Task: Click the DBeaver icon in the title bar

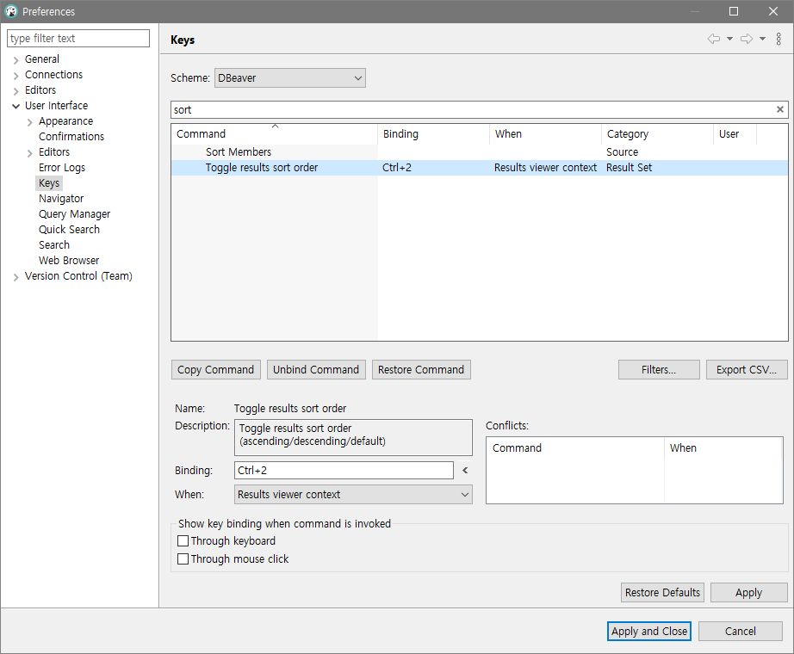Action: (x=12, y=11)
